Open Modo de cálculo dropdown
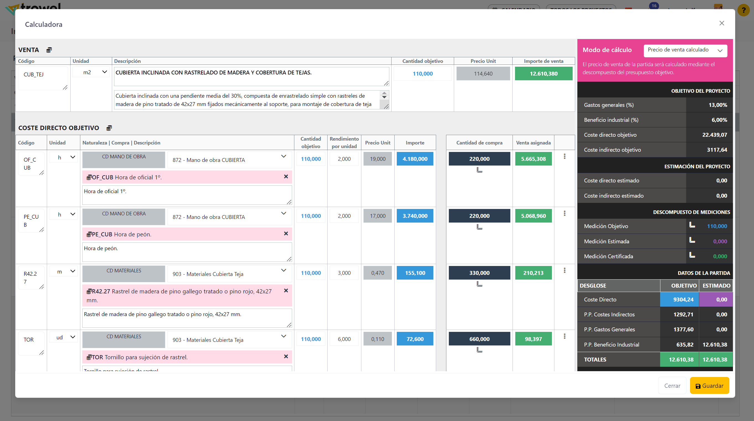Image resolution: width=754 pixels, height=421 pixels. (685, 50)
